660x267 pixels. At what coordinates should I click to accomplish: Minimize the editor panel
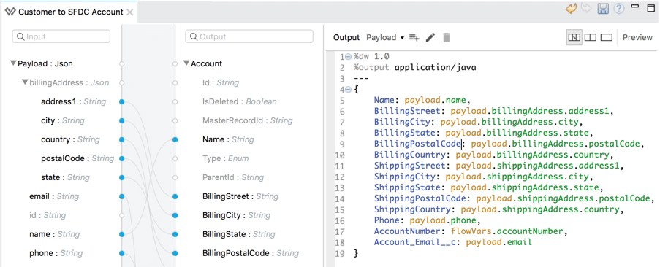(636, 7)
